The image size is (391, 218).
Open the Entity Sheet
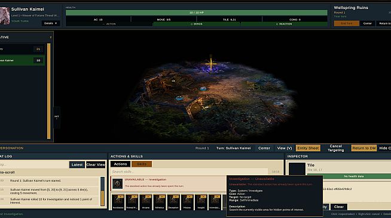pyautogui.click(x=308, y=148)
